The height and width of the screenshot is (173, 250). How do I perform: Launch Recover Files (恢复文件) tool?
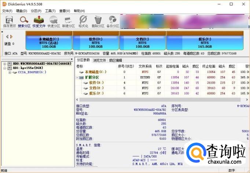[39, 22]
